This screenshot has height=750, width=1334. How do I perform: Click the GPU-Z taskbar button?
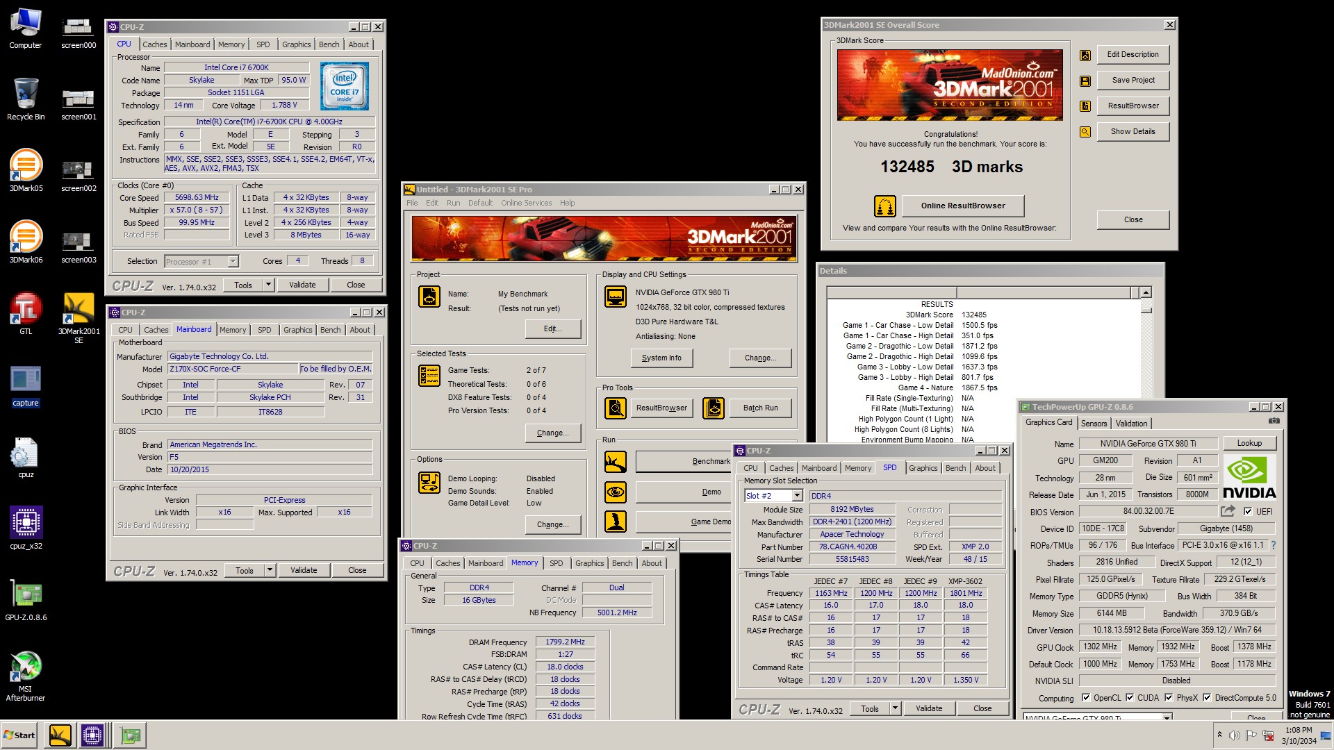130,735
